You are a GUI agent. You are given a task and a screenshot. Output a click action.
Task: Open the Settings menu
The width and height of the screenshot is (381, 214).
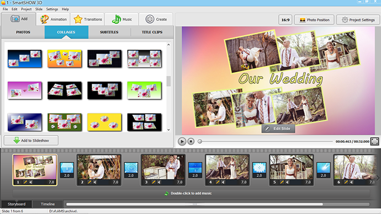coord(52,9)
